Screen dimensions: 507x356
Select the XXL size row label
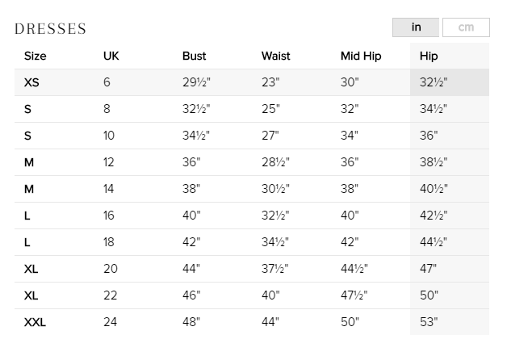tap(36, 322)
